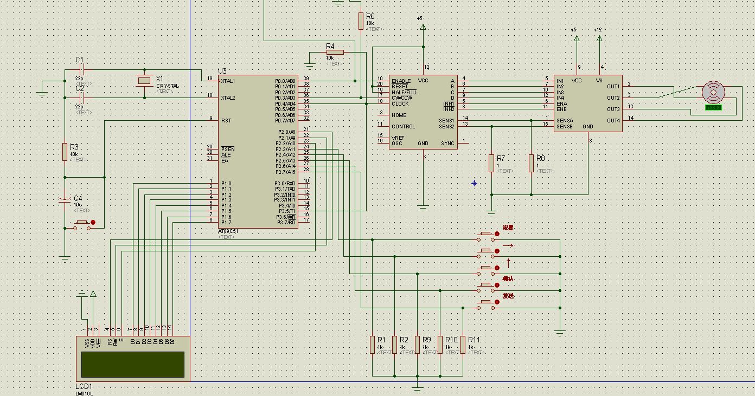
Task: Click the P3.7/RD pin label
Action: click(287, 223)
